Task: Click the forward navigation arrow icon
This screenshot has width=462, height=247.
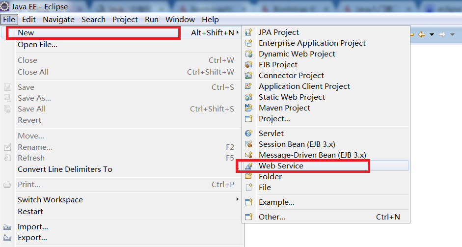Action: coord(442,34)
